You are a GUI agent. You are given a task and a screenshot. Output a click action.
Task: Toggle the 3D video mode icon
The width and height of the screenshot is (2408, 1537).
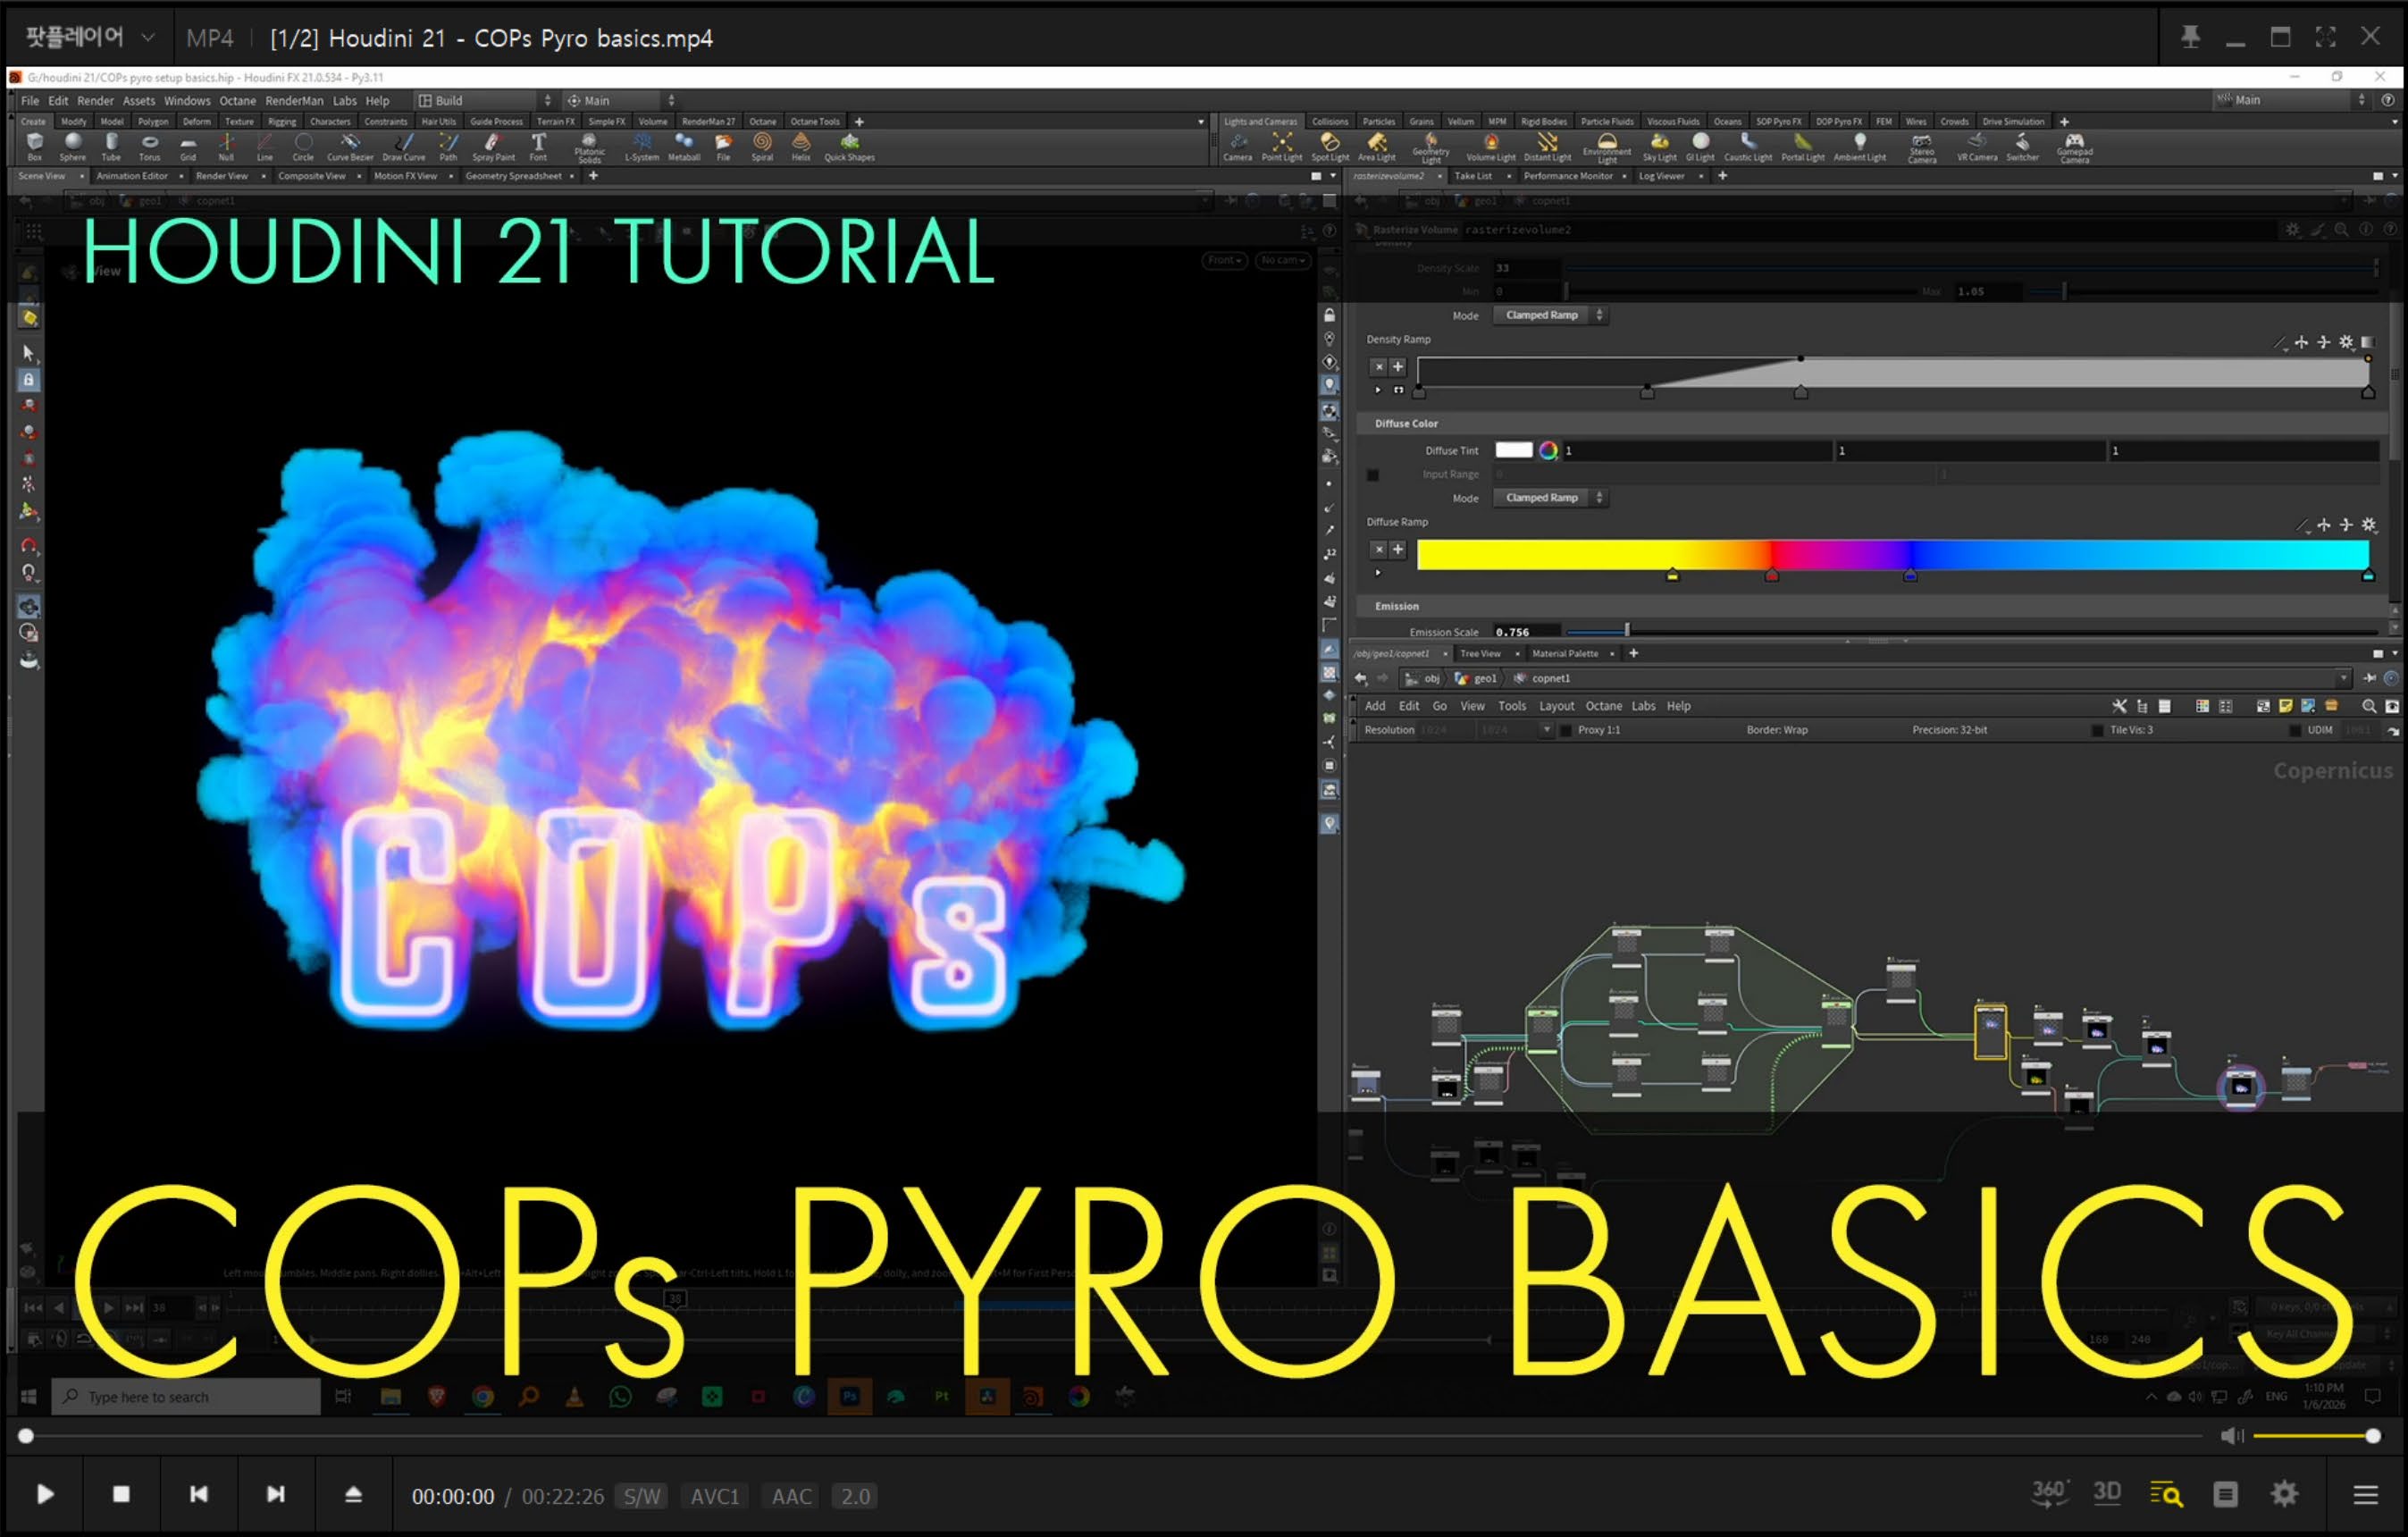tap(2107, 1493)
